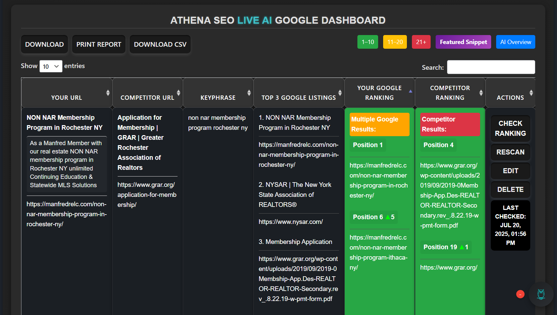The height and width of the screenshot is (315, 557).
Task: Open the rochester-ny link under Position 1
Action: point(379,181)
